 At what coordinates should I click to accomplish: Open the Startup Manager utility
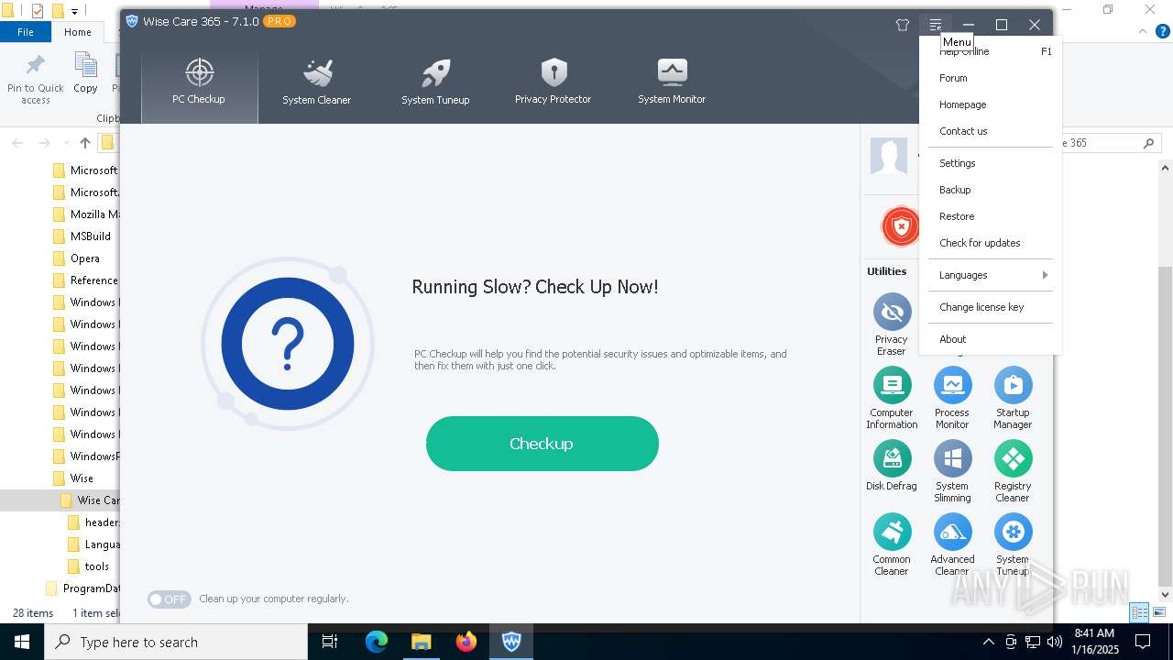click(x=1013, y=398)
